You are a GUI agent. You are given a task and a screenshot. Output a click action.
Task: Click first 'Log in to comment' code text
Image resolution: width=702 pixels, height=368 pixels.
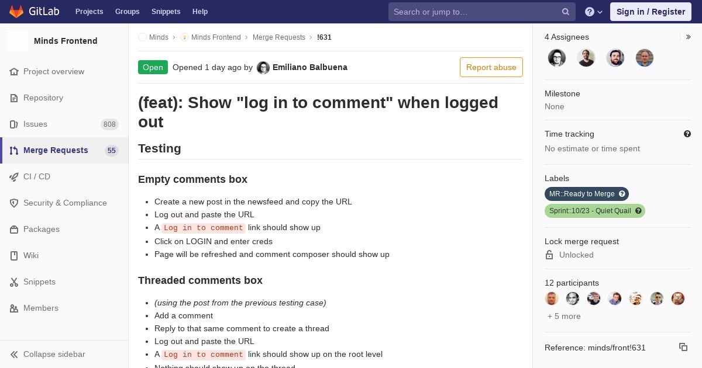pyautogui.click(x=204, y=228)
